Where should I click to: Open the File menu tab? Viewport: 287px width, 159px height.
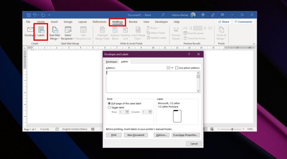tap(28, 22)
